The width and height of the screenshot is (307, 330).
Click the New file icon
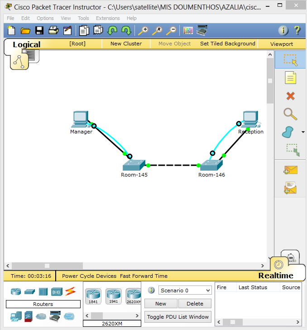click(11, 30)
